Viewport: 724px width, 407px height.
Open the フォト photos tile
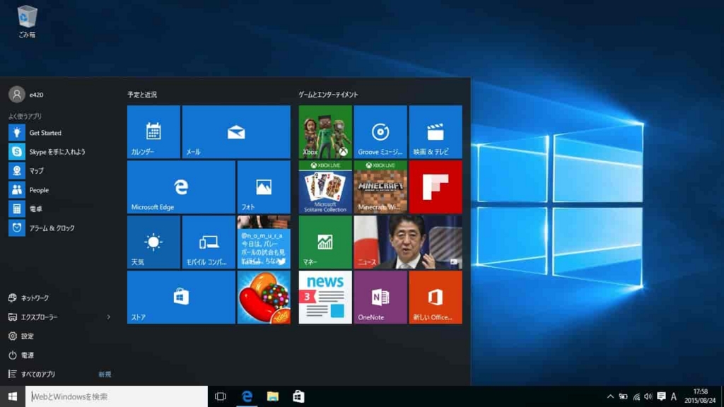tap(264, 187)
